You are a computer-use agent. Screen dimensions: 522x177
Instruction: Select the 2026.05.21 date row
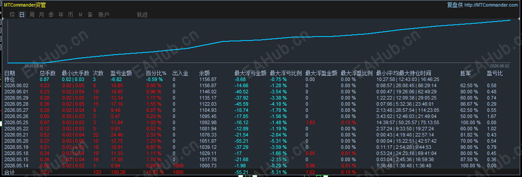coord(261,135)
